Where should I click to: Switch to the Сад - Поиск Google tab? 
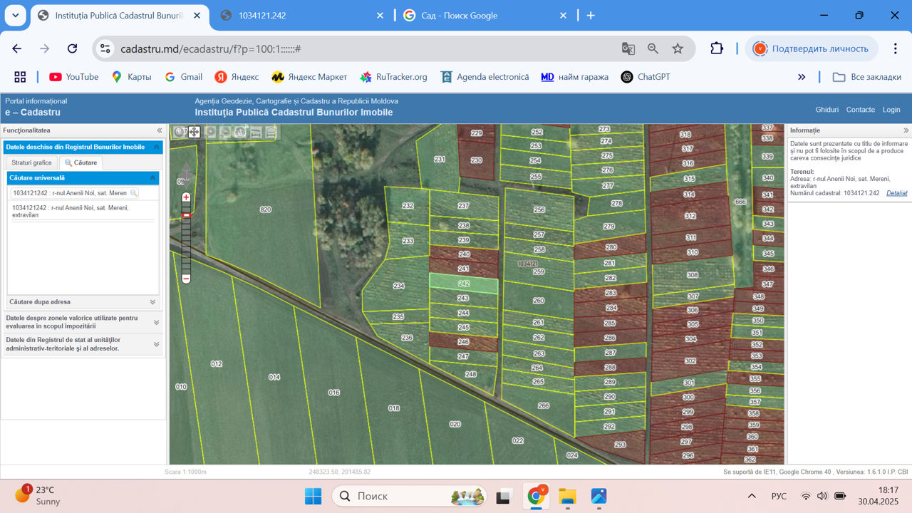[x=484, y=16]
